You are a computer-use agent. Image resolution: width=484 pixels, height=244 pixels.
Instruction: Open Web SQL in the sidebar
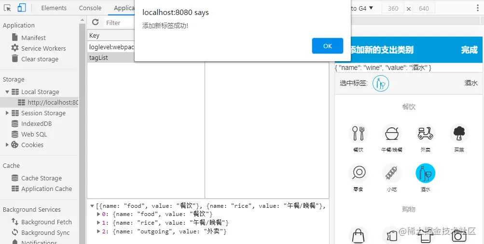34,134
